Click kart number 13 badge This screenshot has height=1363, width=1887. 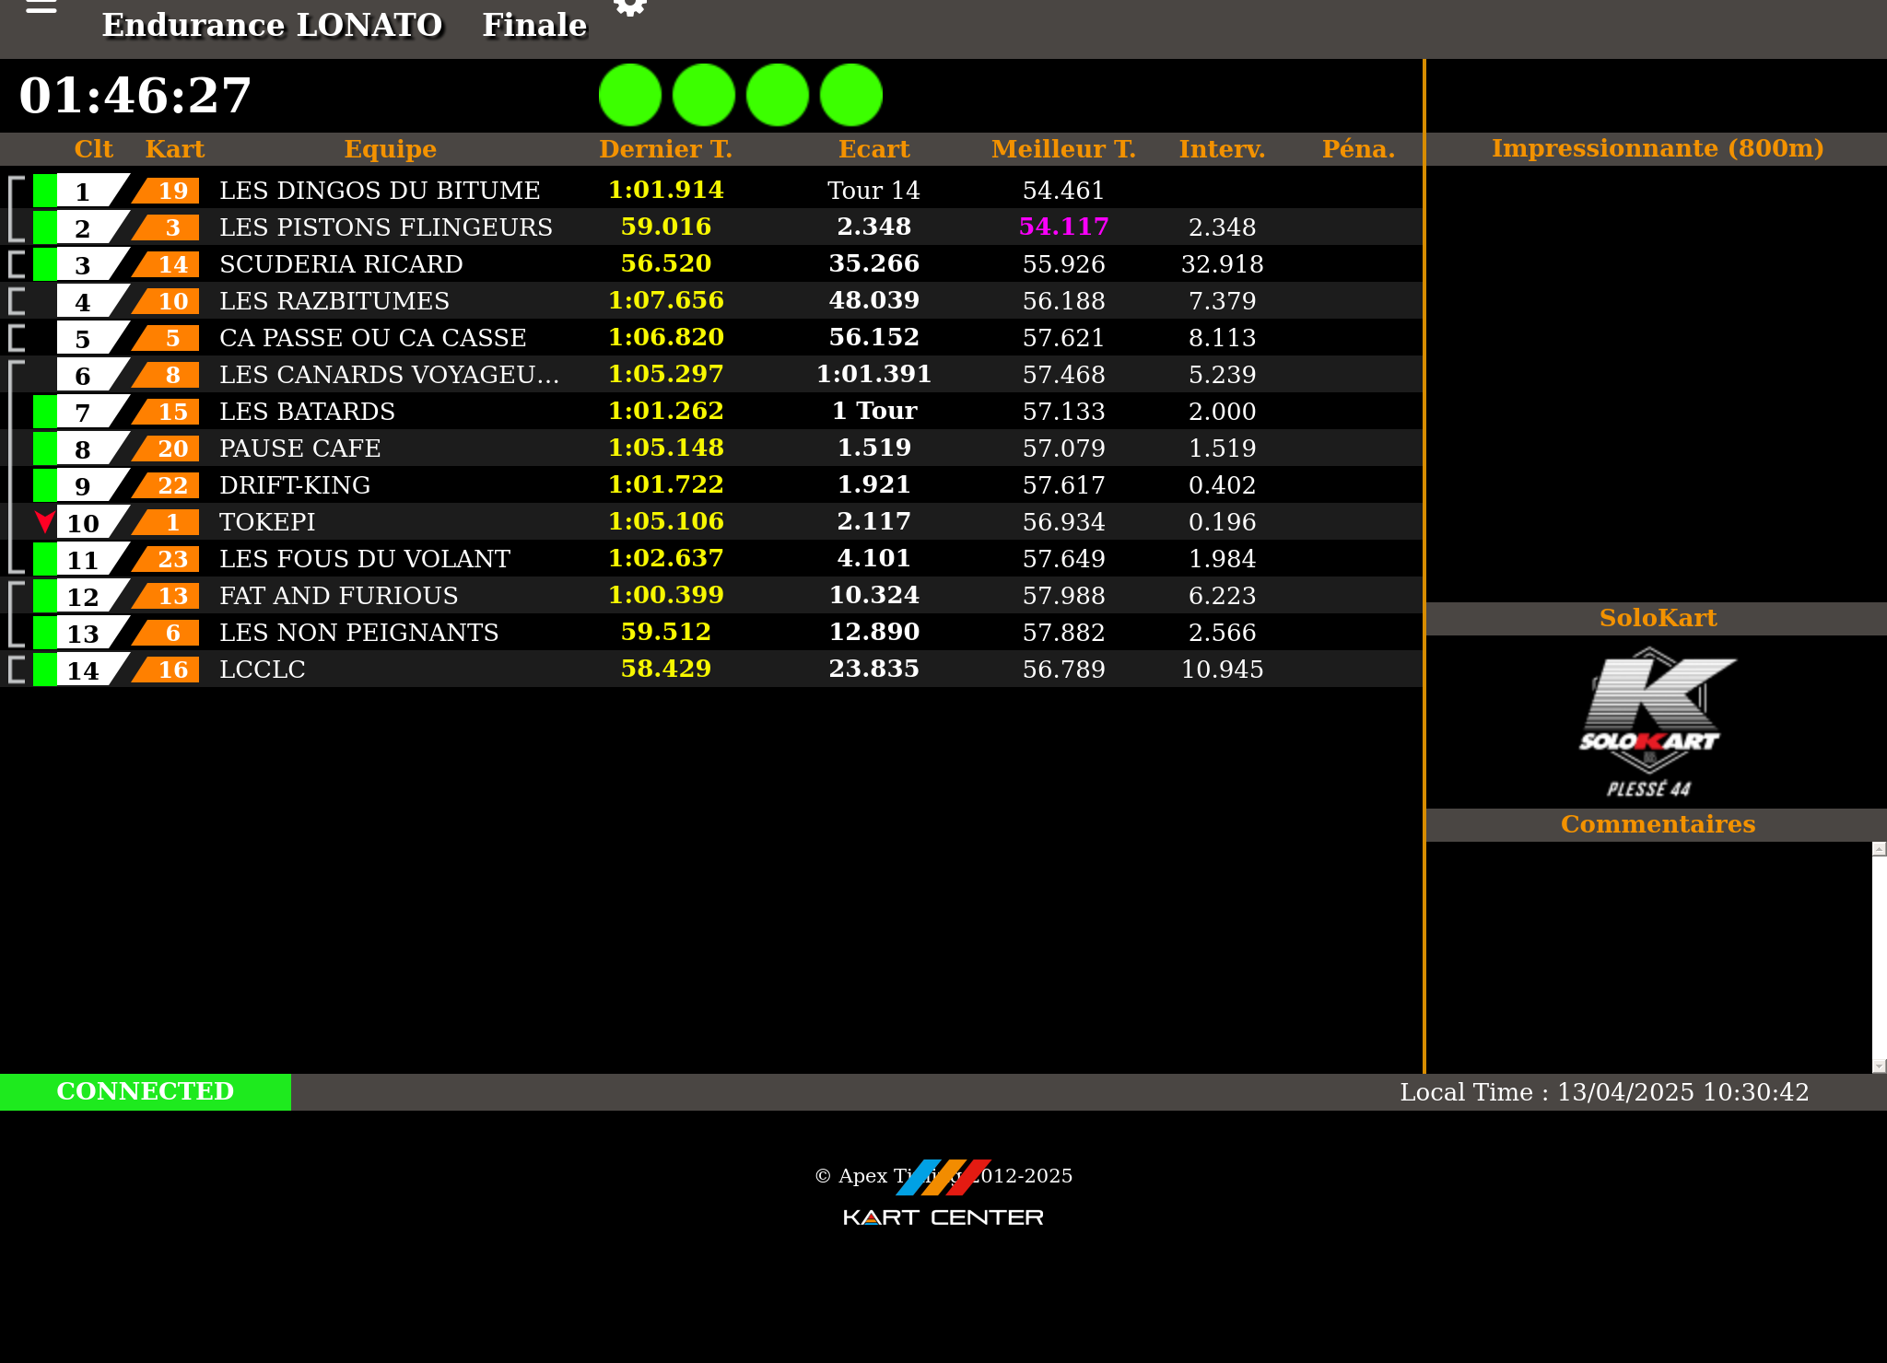click(166, 596)
